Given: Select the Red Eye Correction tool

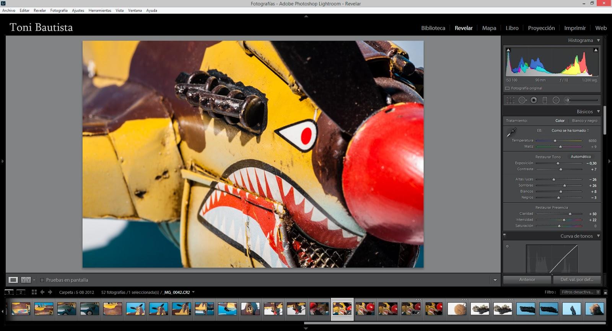Looking at the screenshot, I should click(x=534, y=100).
